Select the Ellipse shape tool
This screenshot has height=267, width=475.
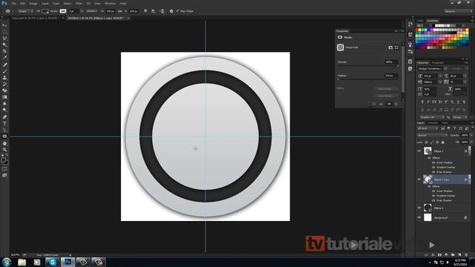[x=4, y=136]
